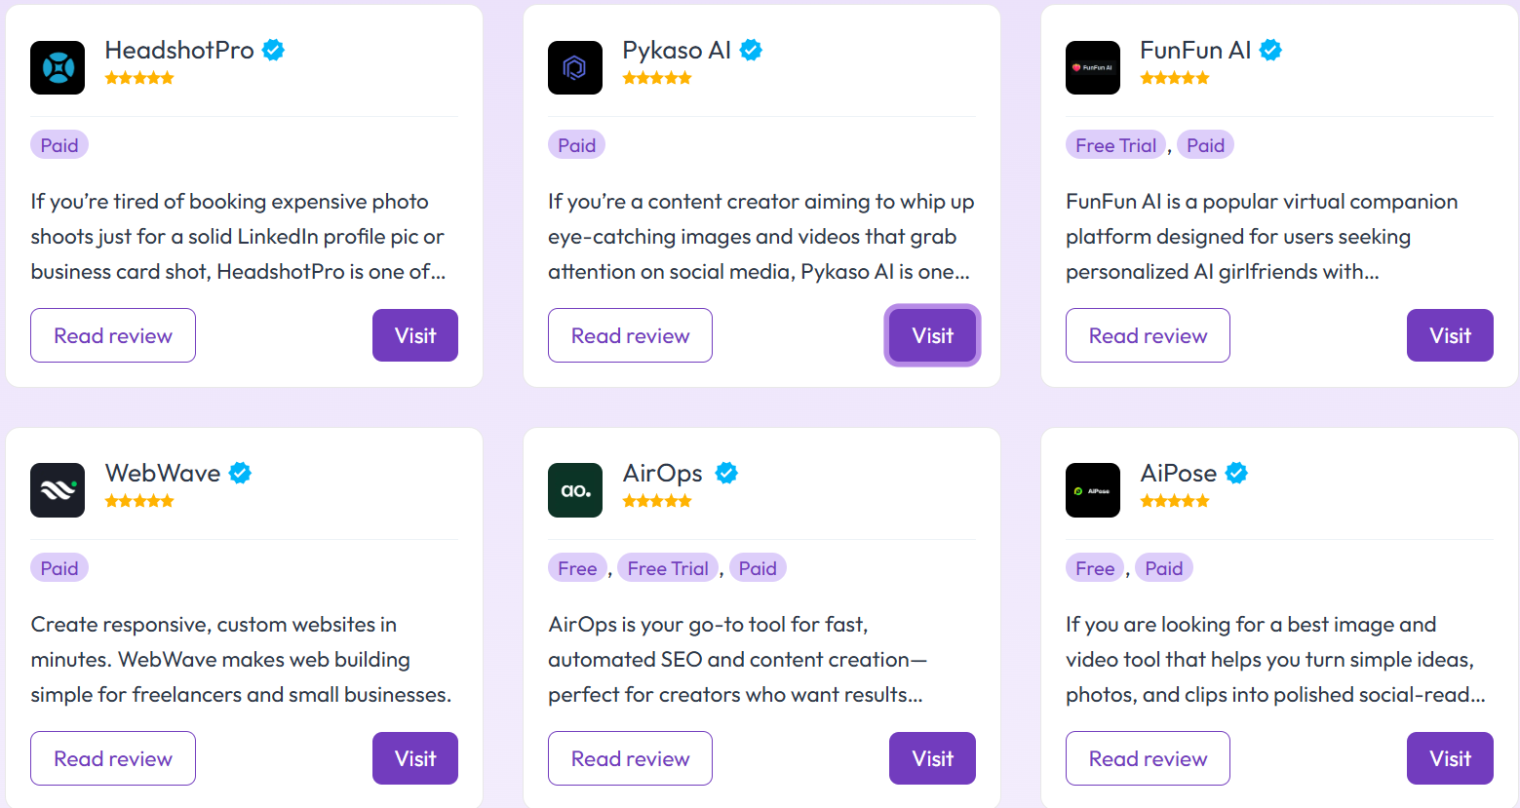Click the 'Free' tag on AirOps card
This screenshot has height=808, width=1520.
pos(576,567)
